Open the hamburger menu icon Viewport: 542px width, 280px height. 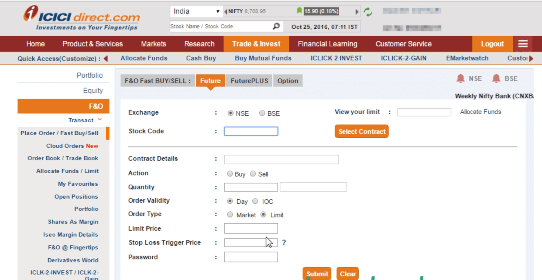pyautogui.click(x=523, y=44)
